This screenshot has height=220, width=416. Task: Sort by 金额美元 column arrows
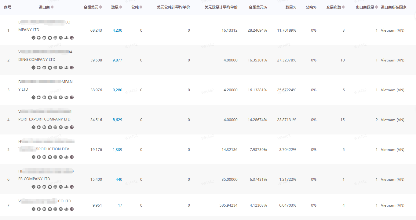101,7
